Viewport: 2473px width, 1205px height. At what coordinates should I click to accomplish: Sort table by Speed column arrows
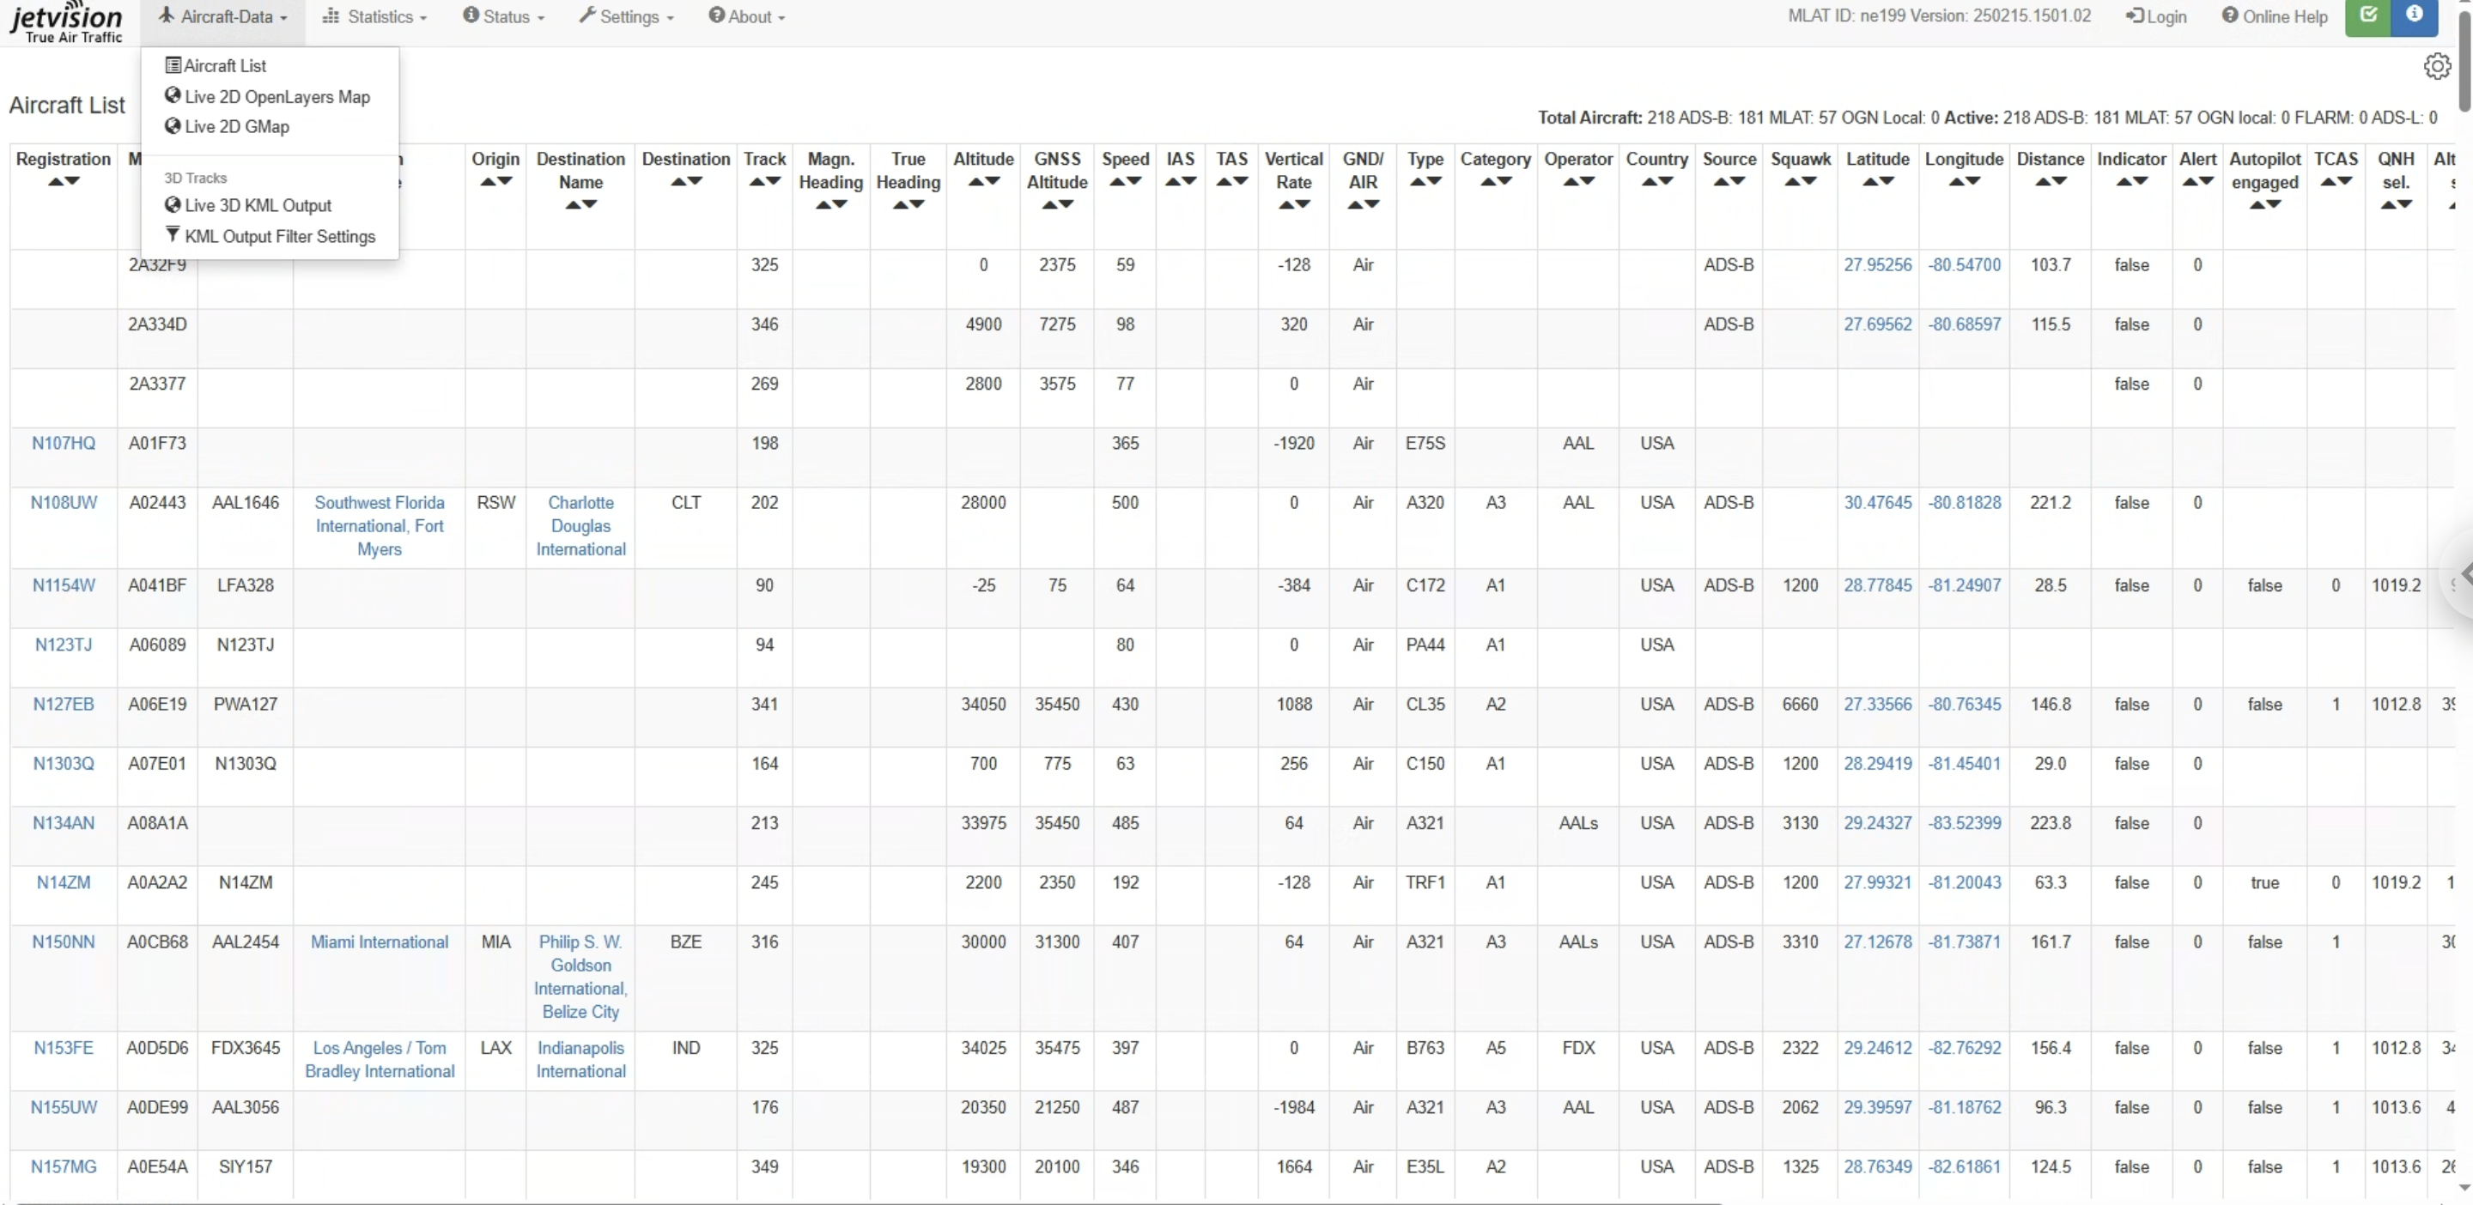pyautogui.click(x=1124, y=181)
